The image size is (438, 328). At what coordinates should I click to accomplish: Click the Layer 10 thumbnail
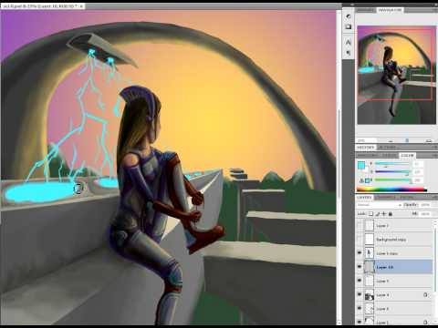point(369,267)
